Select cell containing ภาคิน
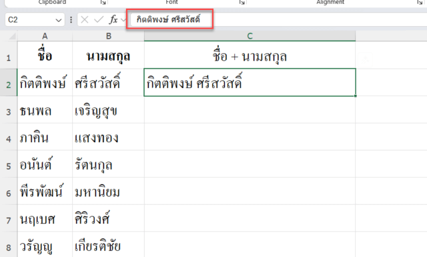 45,137
